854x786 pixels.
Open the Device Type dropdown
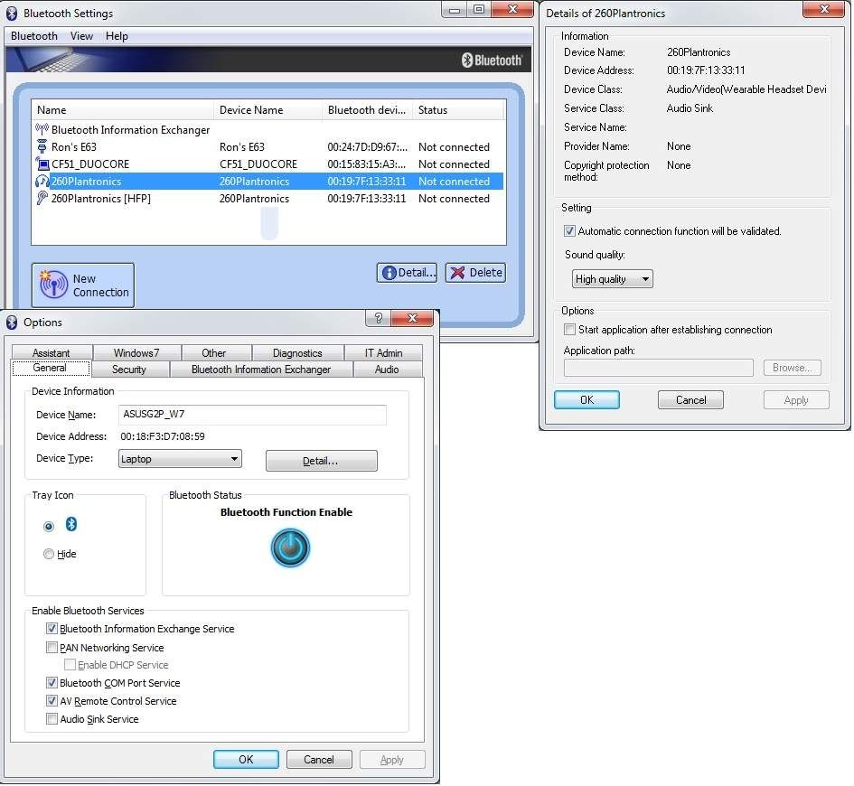180,459
